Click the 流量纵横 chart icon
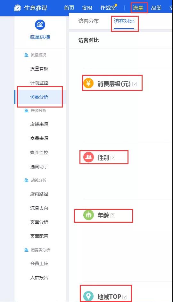173x302 pixels. pos(40,25)
